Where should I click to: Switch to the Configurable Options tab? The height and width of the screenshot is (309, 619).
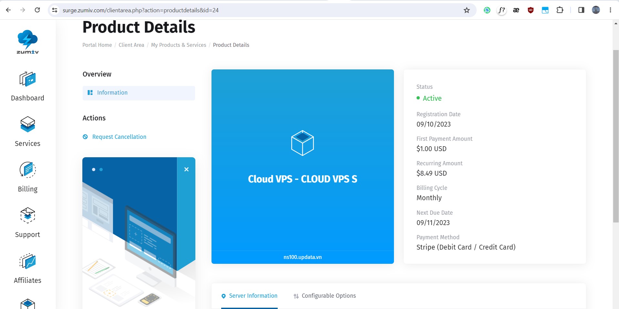pyautogui.click(x=325, y=296)
